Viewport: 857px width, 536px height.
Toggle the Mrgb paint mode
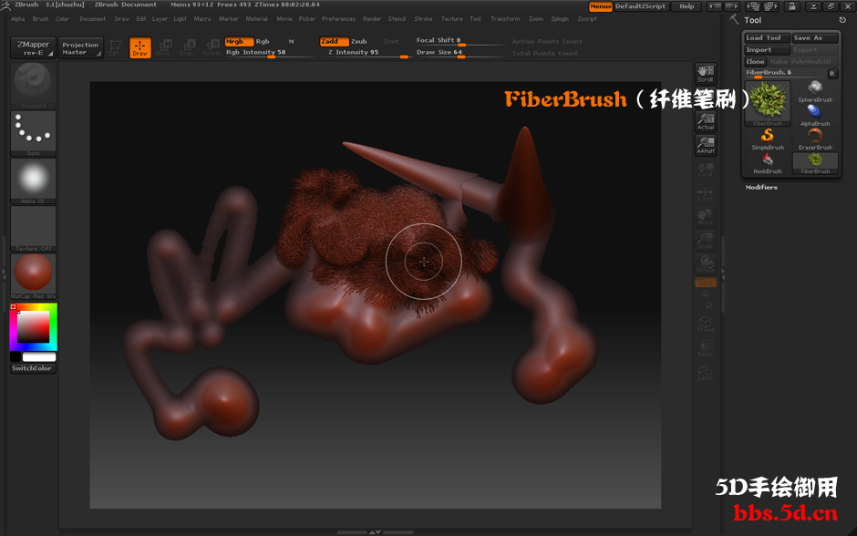tap(239, 42)
